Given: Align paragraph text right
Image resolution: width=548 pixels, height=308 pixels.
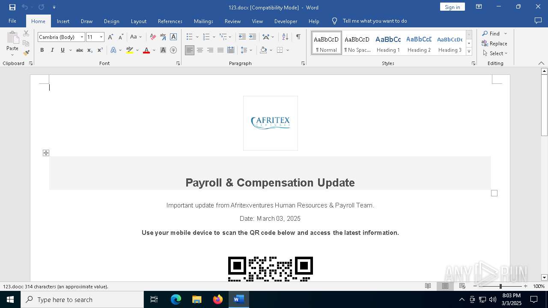Looking at the screenshot, I should (210, 50).
